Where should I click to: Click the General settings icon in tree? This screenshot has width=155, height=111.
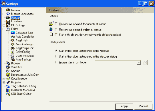pos(8,10)
